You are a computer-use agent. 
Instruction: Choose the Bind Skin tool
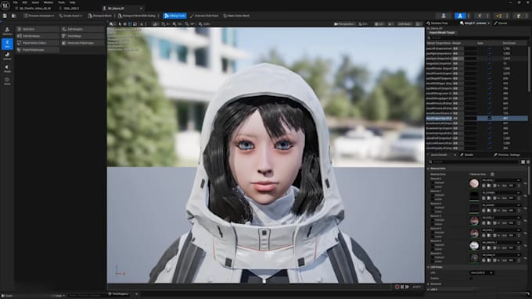coord(38,29)
